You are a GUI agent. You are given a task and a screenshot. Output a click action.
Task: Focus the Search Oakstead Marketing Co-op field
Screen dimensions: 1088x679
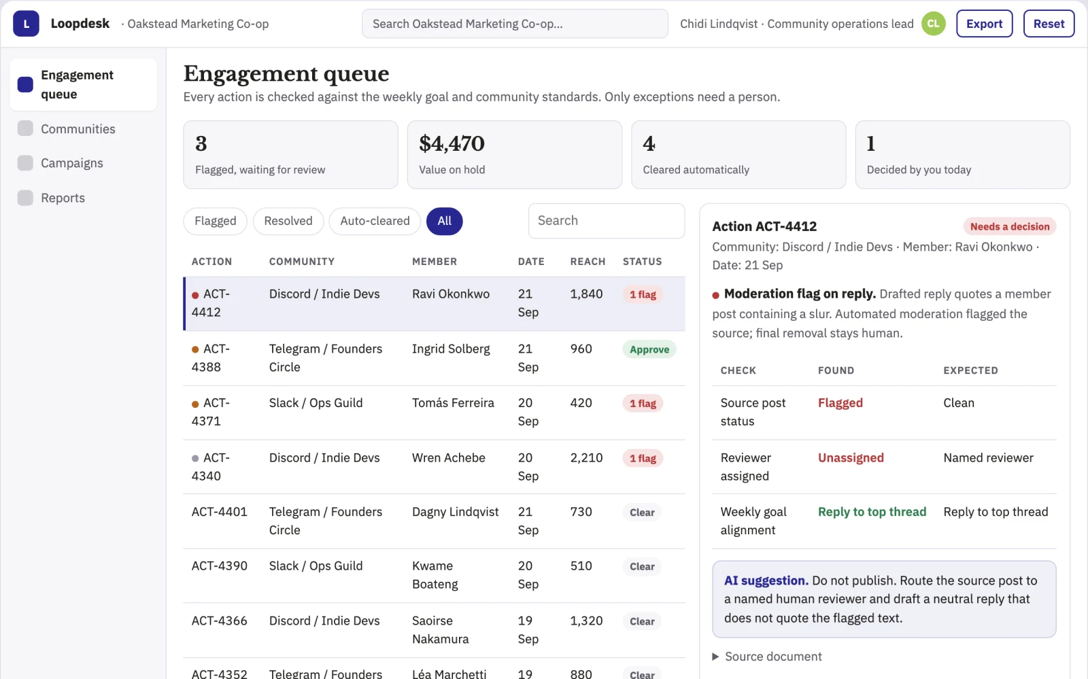click(515, 24)
